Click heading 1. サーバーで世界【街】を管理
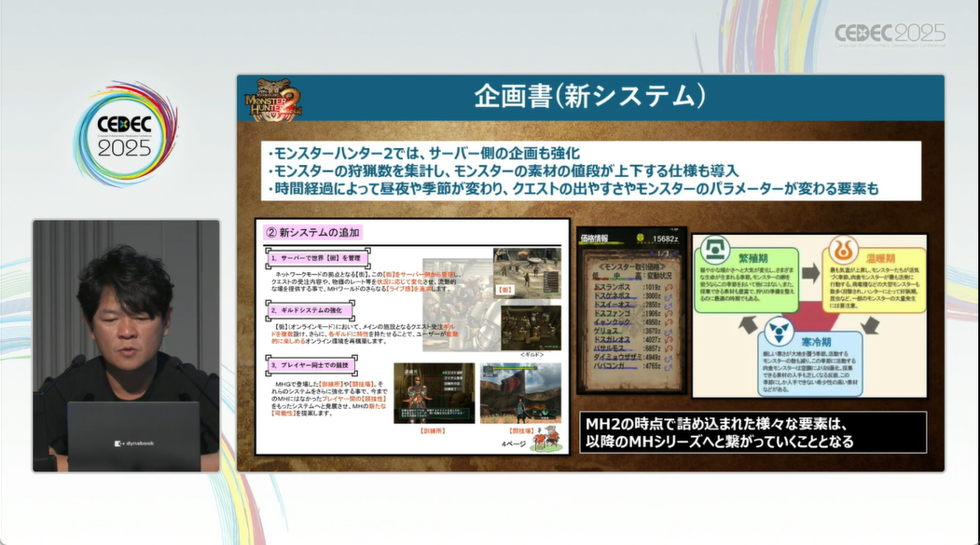The height and width of the screenshot is (545, 980). [318, 258]
